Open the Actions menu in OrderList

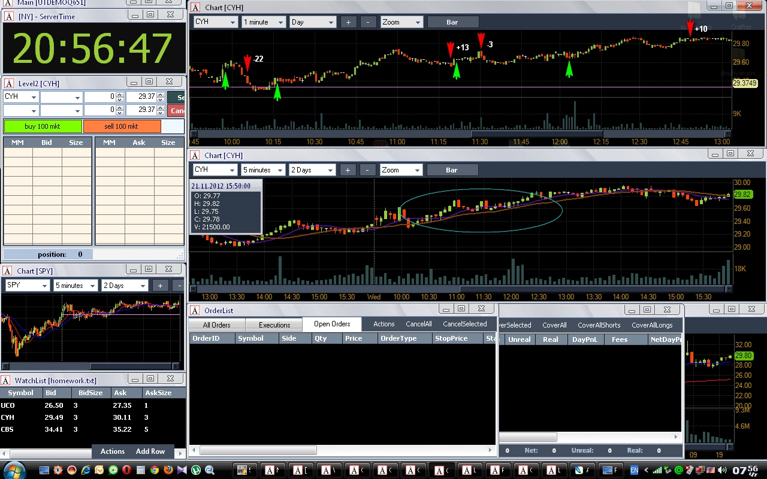click(384, 324)
